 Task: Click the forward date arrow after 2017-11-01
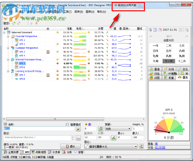point(180,30)
